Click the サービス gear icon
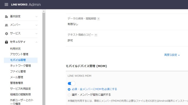Viewport: 188px width, 105px height. [x=6, y=34]
